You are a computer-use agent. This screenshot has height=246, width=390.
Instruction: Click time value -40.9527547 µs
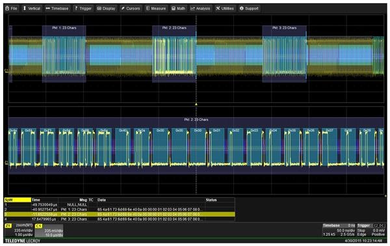44,210
